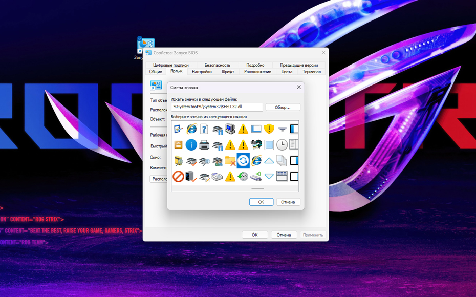Open the Цифровые подписи tab
The image size is (476, 297).
pyautogui.click(x=171, y=65)
